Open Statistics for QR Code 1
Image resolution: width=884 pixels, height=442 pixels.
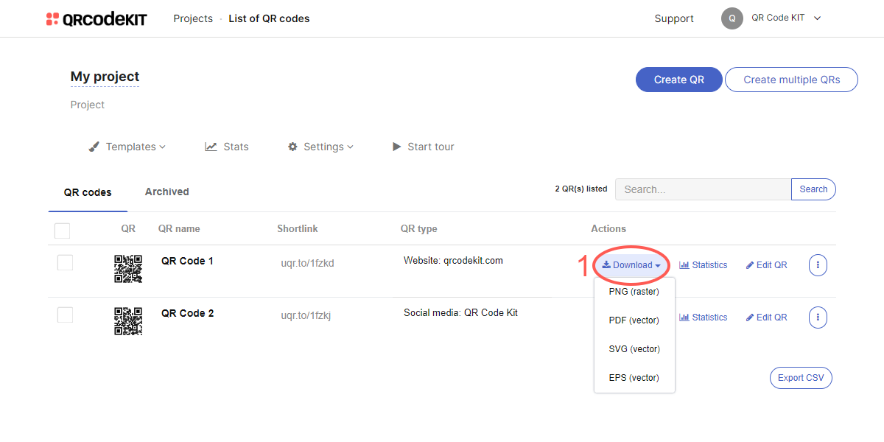[703, 264]
